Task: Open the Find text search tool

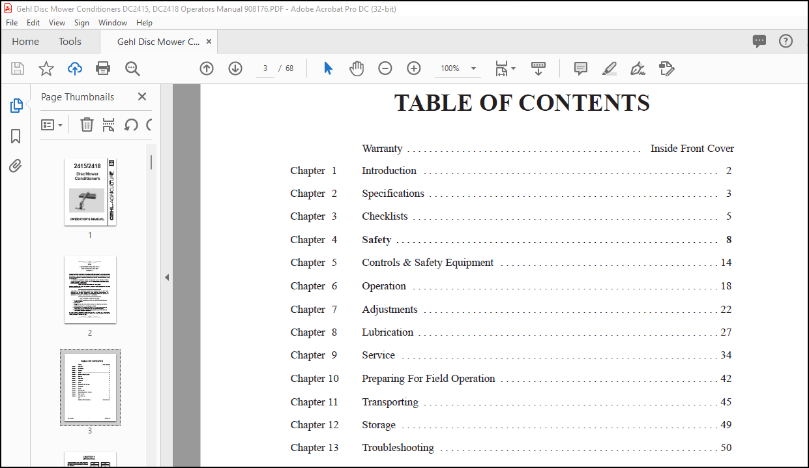Action: tap(132, 68)
